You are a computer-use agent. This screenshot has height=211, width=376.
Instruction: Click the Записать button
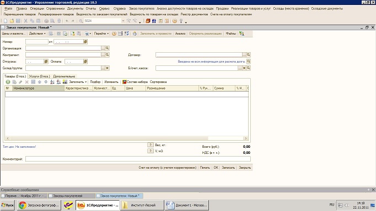[228, 168]
